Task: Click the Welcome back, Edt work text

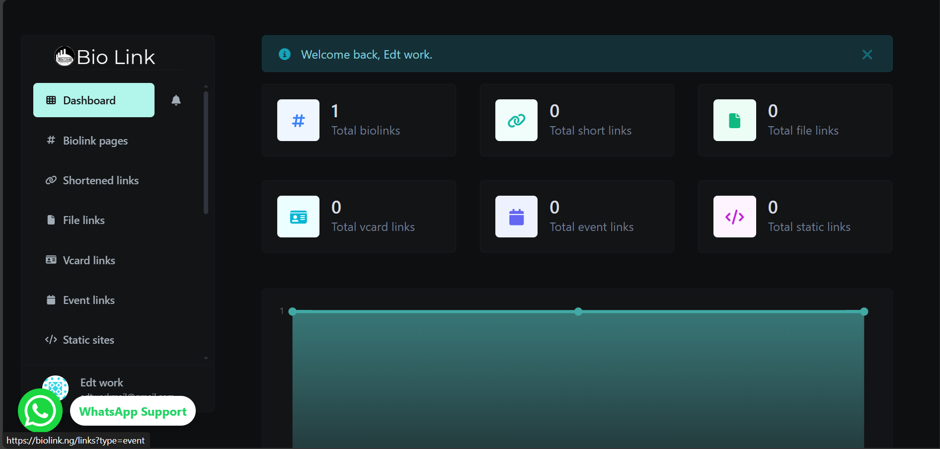Action: click(367, 55)
